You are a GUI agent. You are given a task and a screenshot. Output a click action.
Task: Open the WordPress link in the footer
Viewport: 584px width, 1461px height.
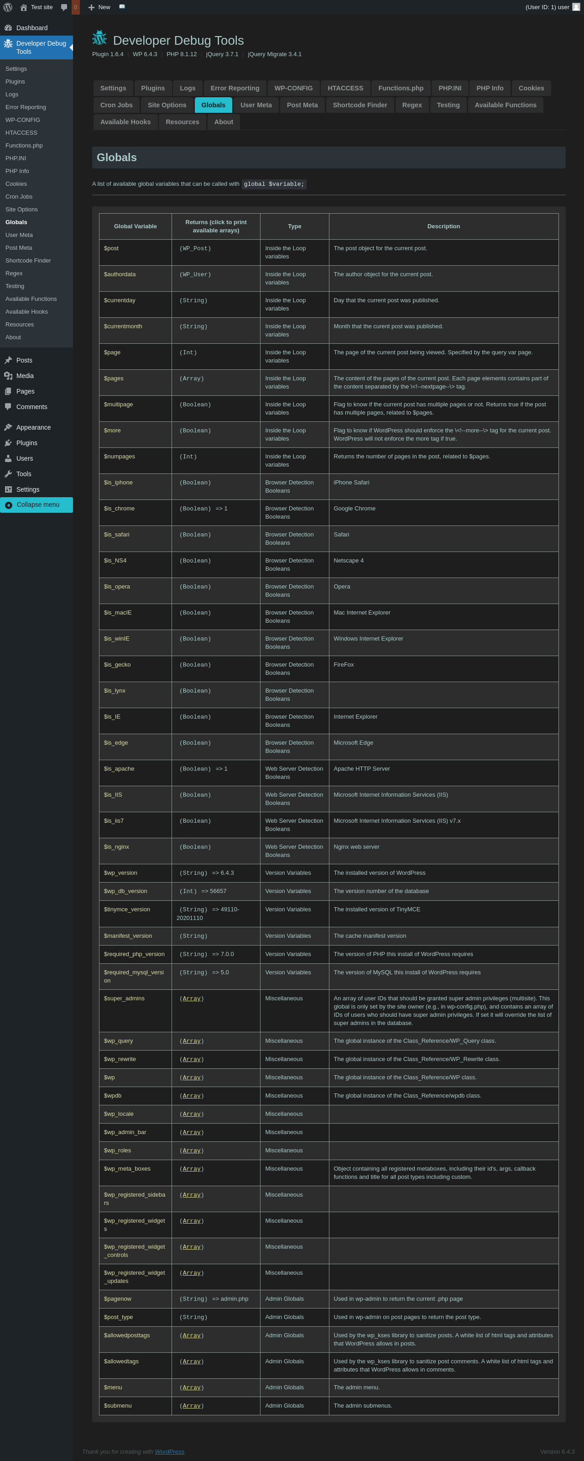[170, 1451]
